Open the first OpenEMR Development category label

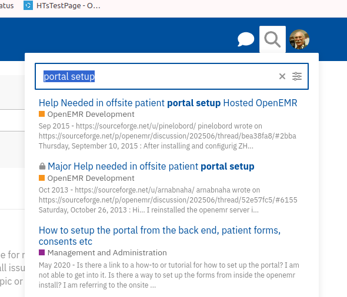click(91, 114)
